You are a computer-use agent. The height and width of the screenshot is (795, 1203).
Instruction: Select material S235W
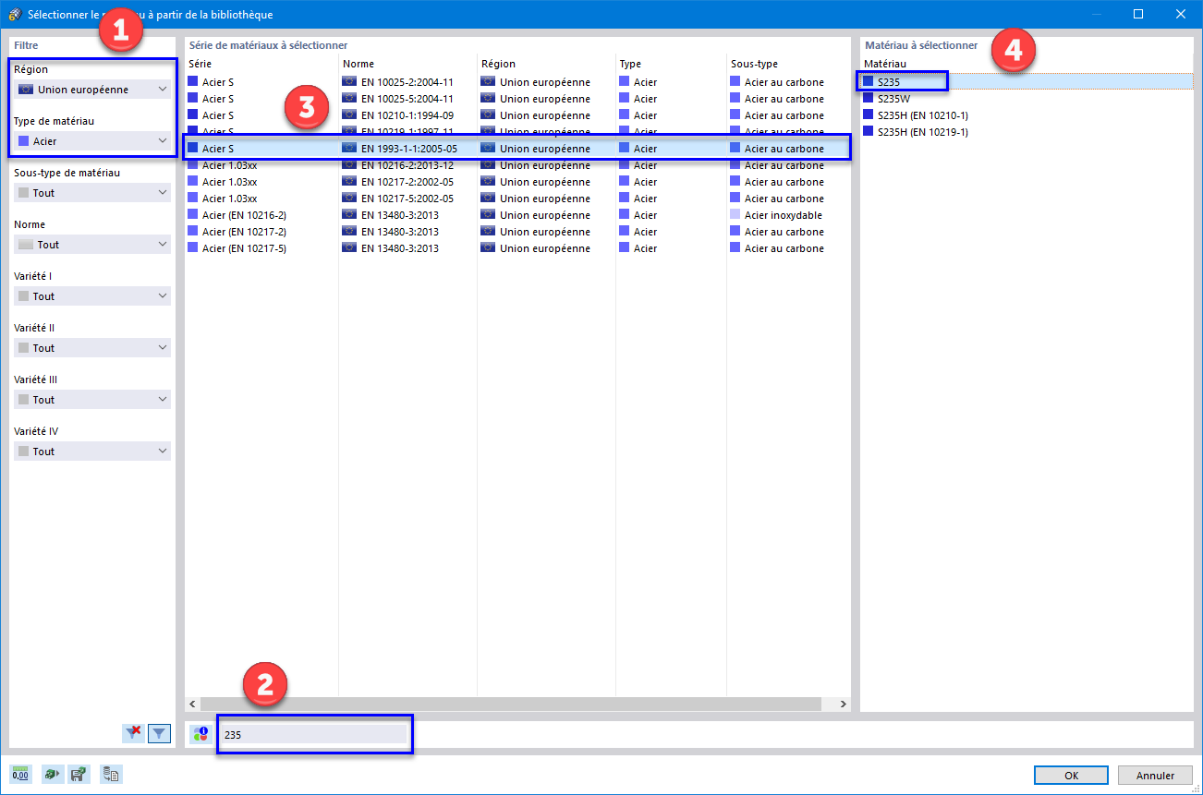tap(1026, 99)
